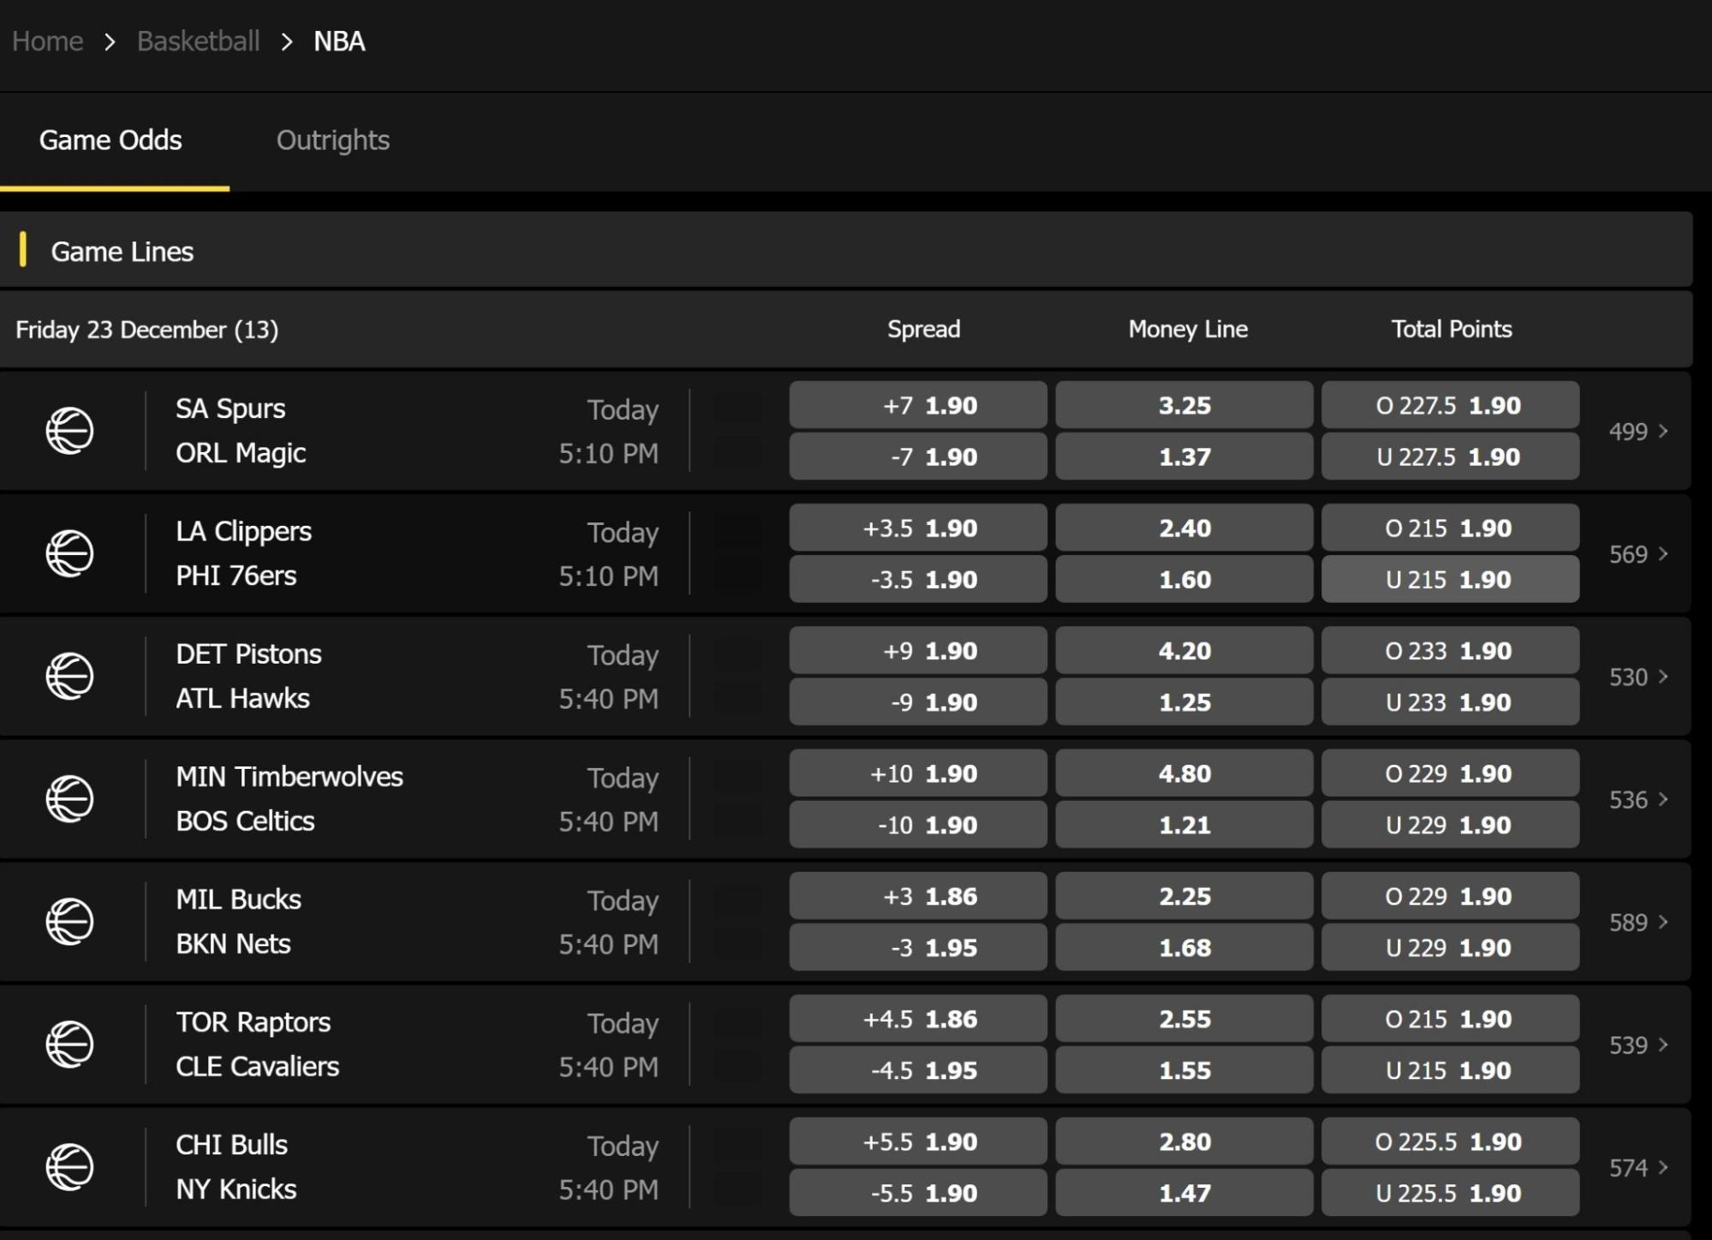Bet BOS Celtics -10 spread
This screenshot has width=1712, height=1240.
[918, 825]
